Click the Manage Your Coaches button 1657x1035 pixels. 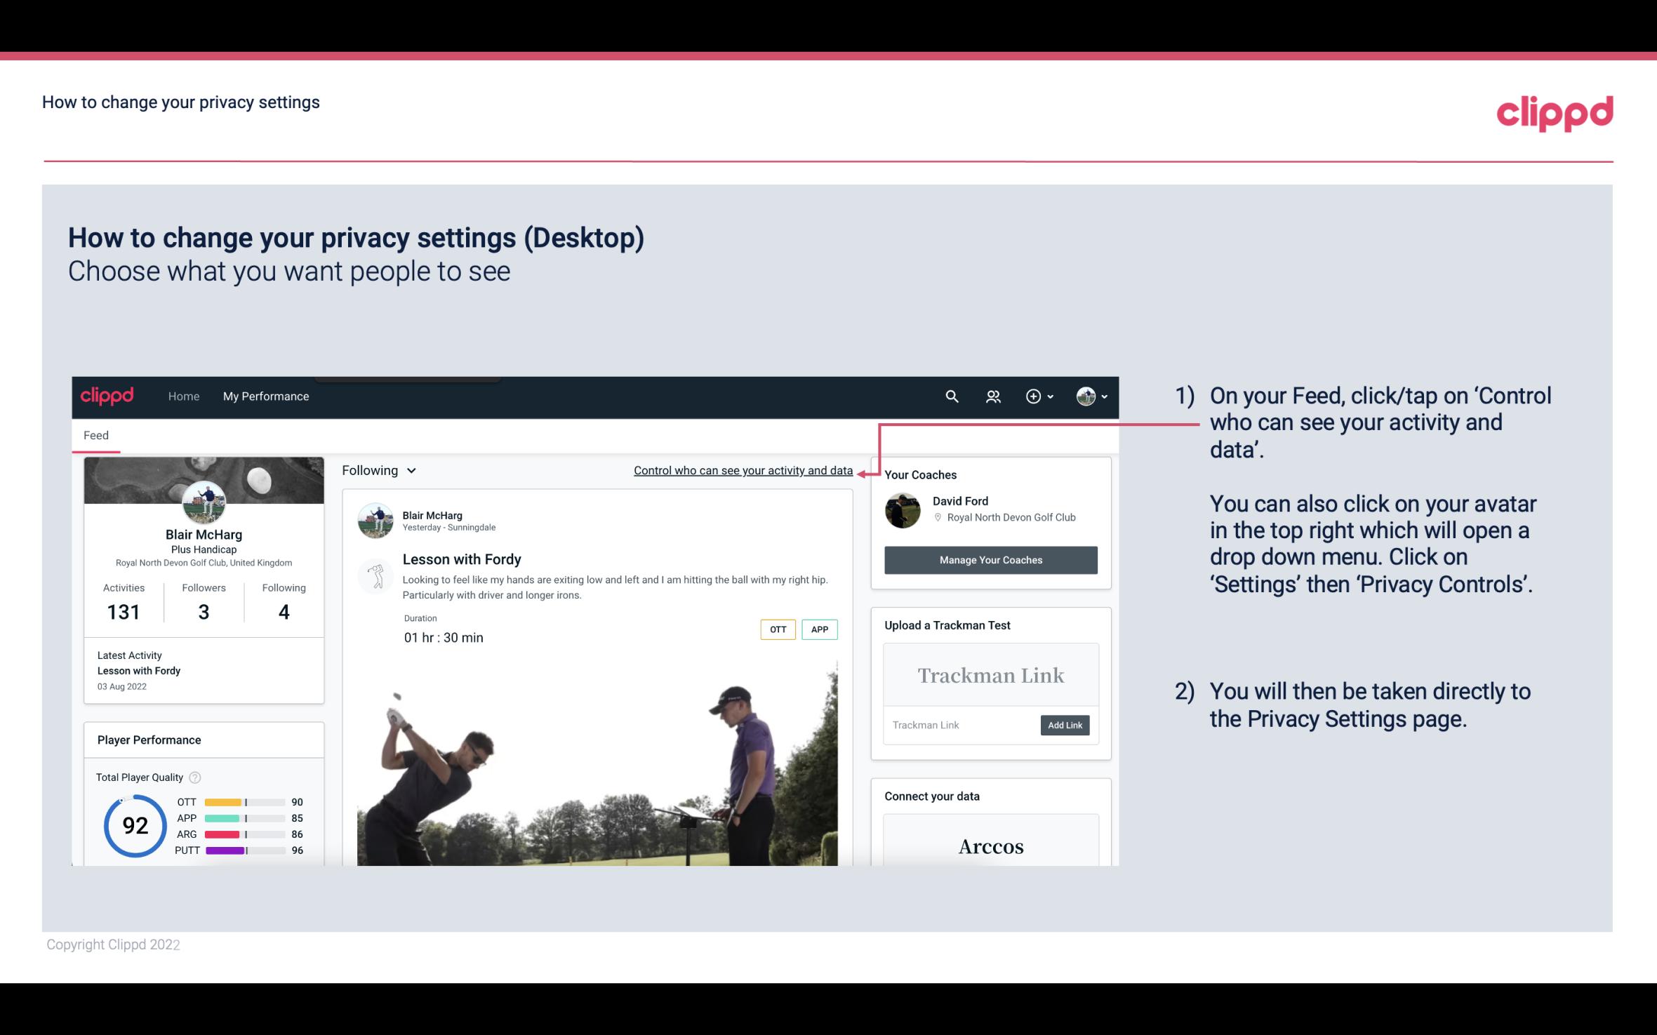click(x=990, y=559)
